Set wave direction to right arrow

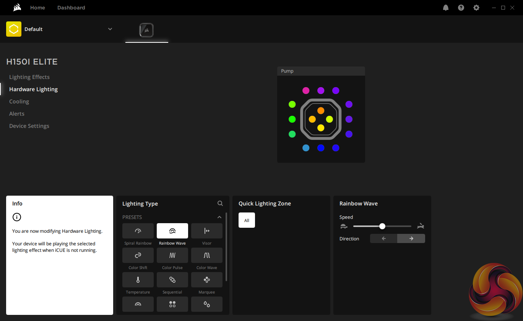pyautogui.click(x=411, y=238)
